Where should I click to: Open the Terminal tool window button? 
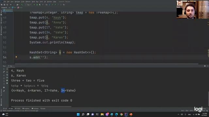(35, 109)
